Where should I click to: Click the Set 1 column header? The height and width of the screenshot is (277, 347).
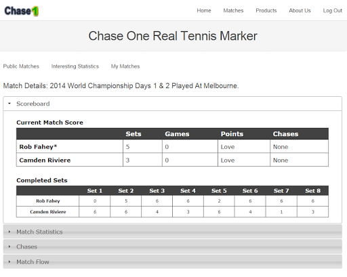tap(95, 191)
